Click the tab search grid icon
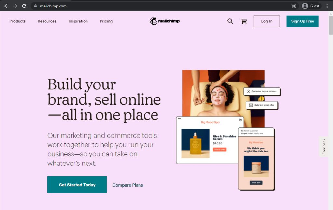 click(294, 6)
